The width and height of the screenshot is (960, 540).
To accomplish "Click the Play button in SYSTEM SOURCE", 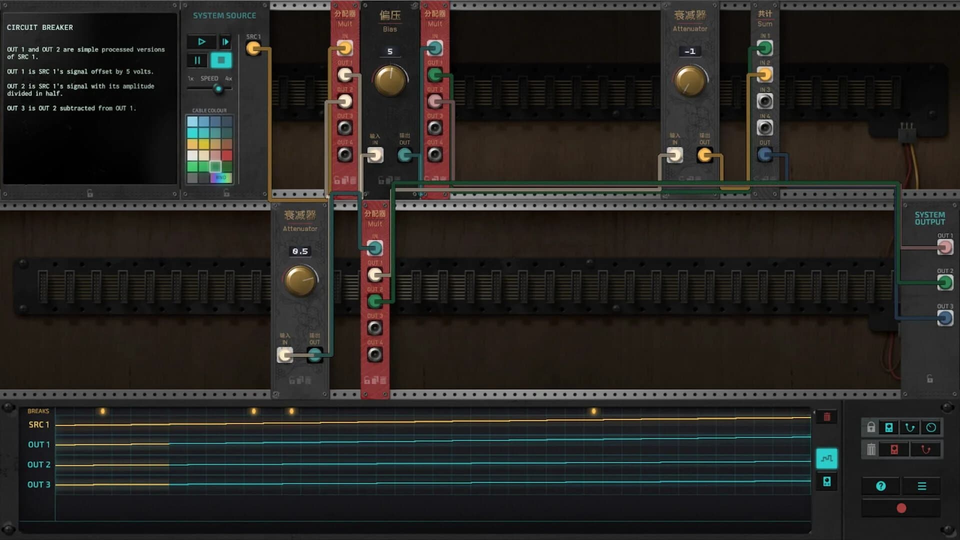I will [x=201, y=42].
